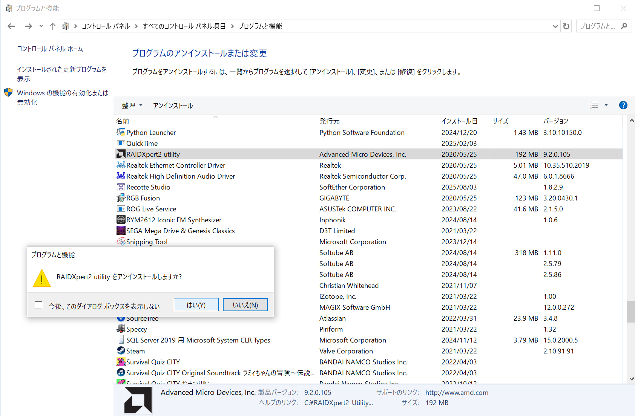Click the SEGA Mega Drive & Genesis Classics icon
Image resolution: width=635 pixels, height=416 pixels.
(121, 231)
